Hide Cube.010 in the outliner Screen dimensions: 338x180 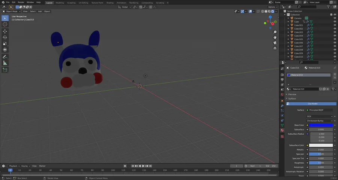pyautogui.click(x=335, y=57)
